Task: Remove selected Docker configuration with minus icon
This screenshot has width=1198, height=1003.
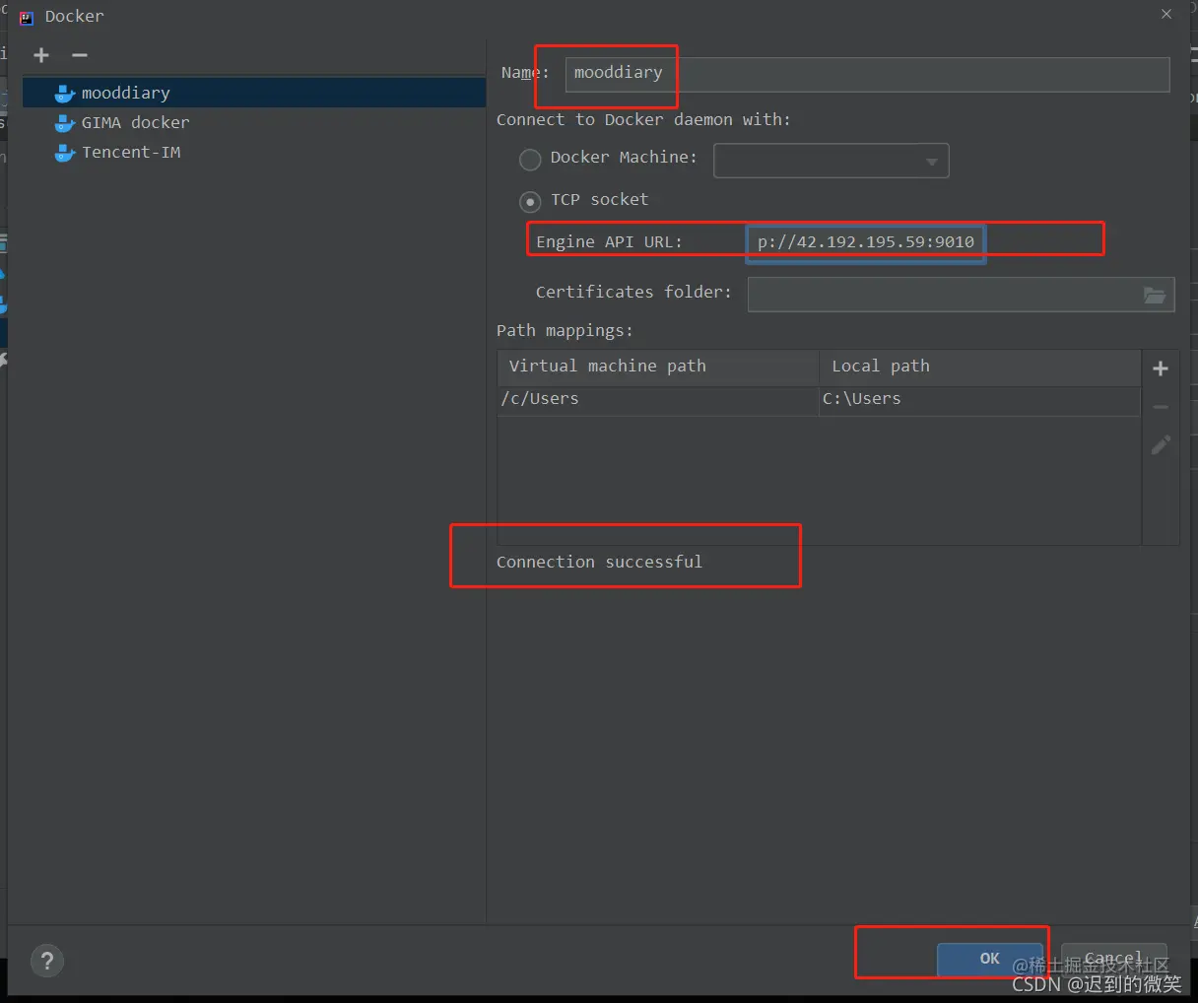Action: (x=80, y=55)
